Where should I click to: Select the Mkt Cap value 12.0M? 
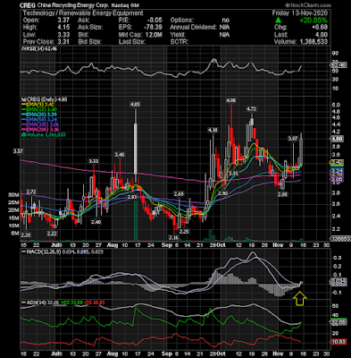point(154,35)
